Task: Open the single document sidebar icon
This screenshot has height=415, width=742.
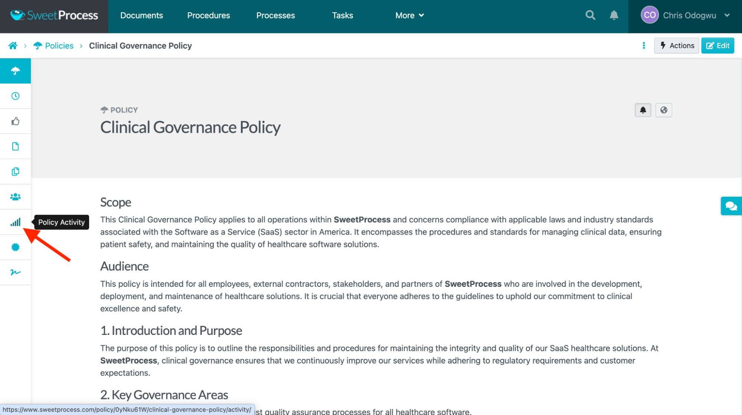Action: [x=15, y=146]
